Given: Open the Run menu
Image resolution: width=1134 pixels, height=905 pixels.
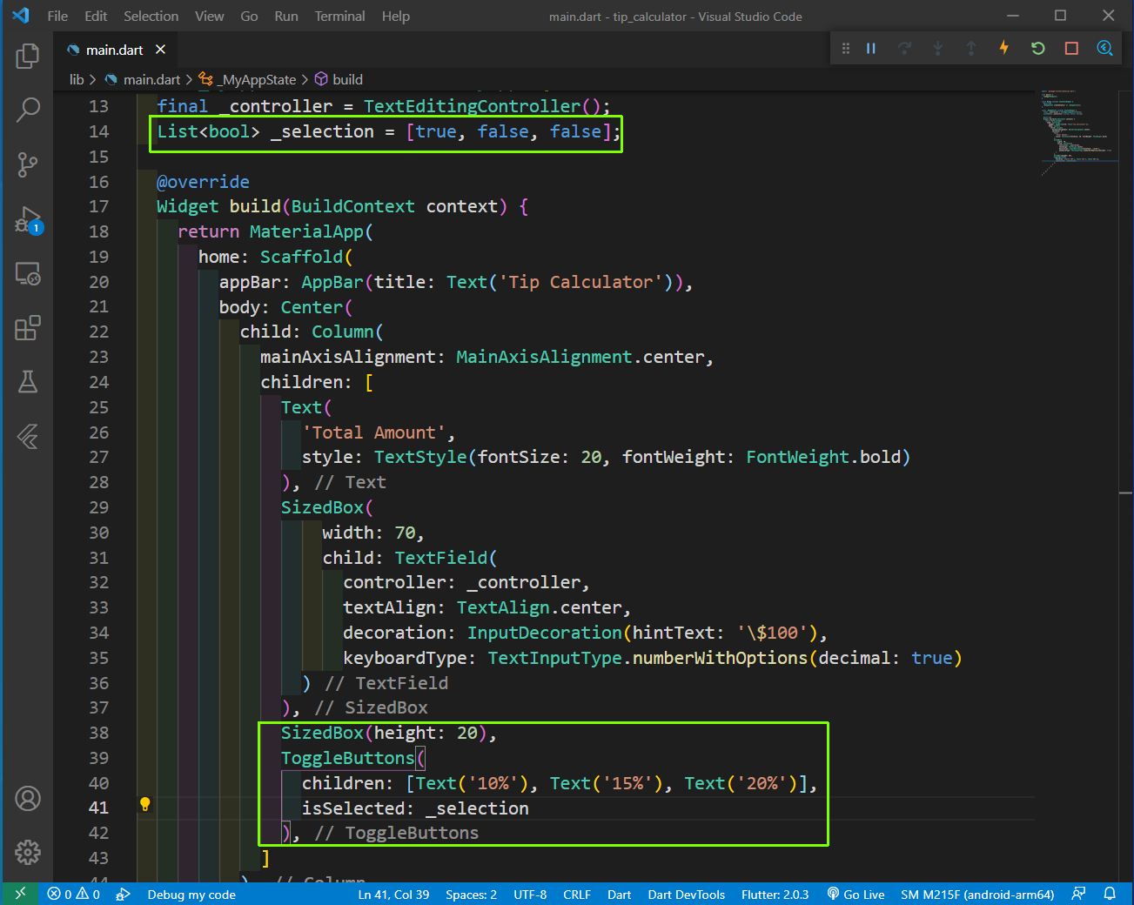Looking at the screenshot, I should [x=286, y=16].
